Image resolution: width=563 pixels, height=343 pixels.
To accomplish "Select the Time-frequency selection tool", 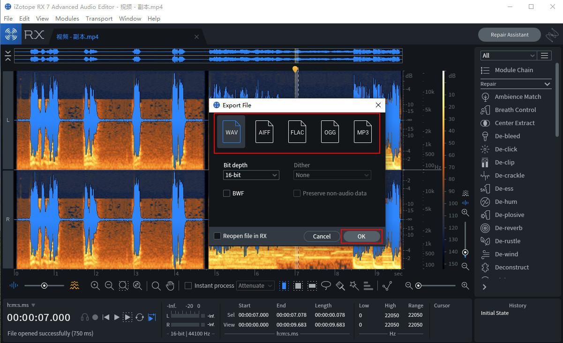I will pos(298,285).
